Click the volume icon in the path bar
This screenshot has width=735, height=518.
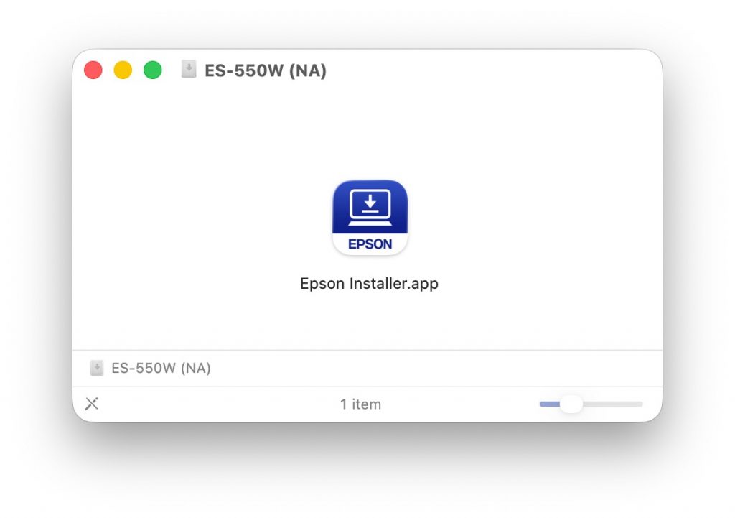(x=97, y=368)
